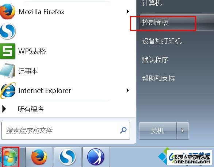Click the magnifier search icon in the search box
Screen dimensions: 214x167
click(x=123, y=130)
